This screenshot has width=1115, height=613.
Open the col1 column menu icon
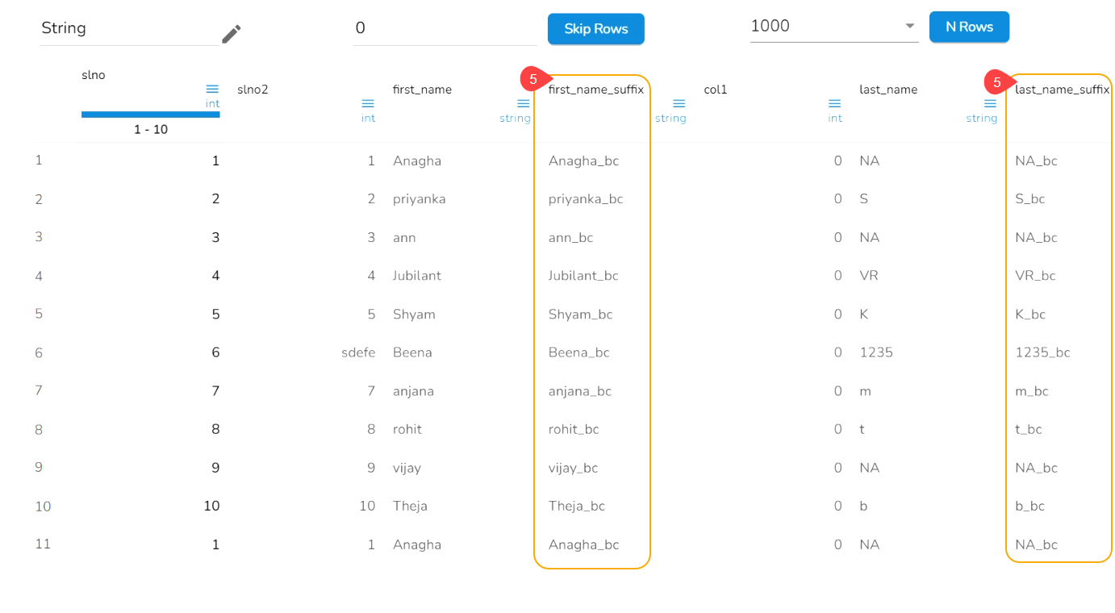pyautogui.click(x=835, y=103)
